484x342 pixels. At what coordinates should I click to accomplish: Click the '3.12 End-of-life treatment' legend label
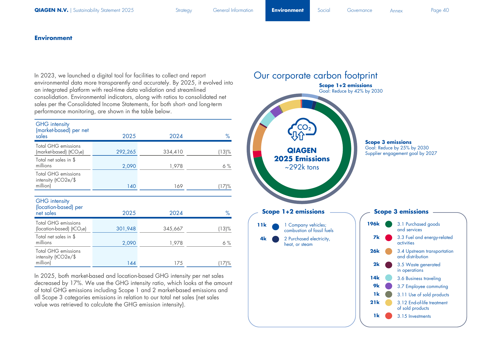coord(422,305)
